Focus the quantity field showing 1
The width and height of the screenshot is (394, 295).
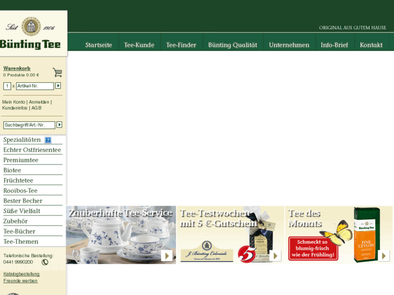pyautogui.click(x=7, y=86)
